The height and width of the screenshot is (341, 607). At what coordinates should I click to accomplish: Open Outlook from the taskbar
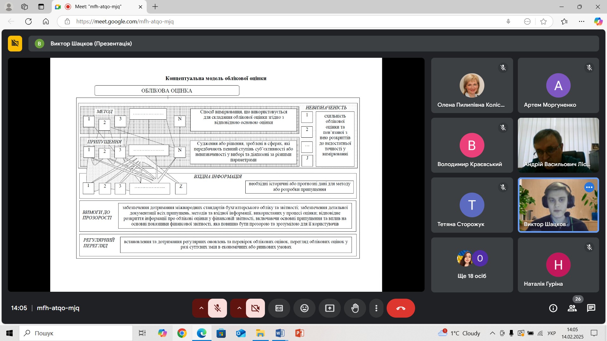(x=241, y=333)
